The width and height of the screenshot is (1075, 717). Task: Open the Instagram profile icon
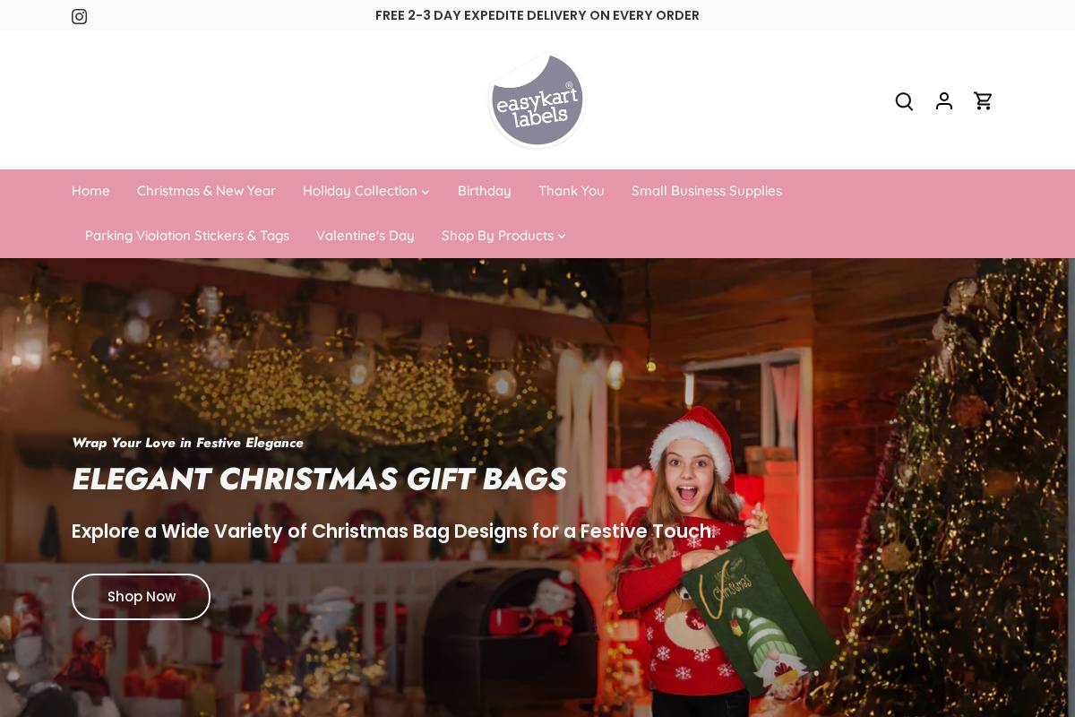(x=79, y=16)
